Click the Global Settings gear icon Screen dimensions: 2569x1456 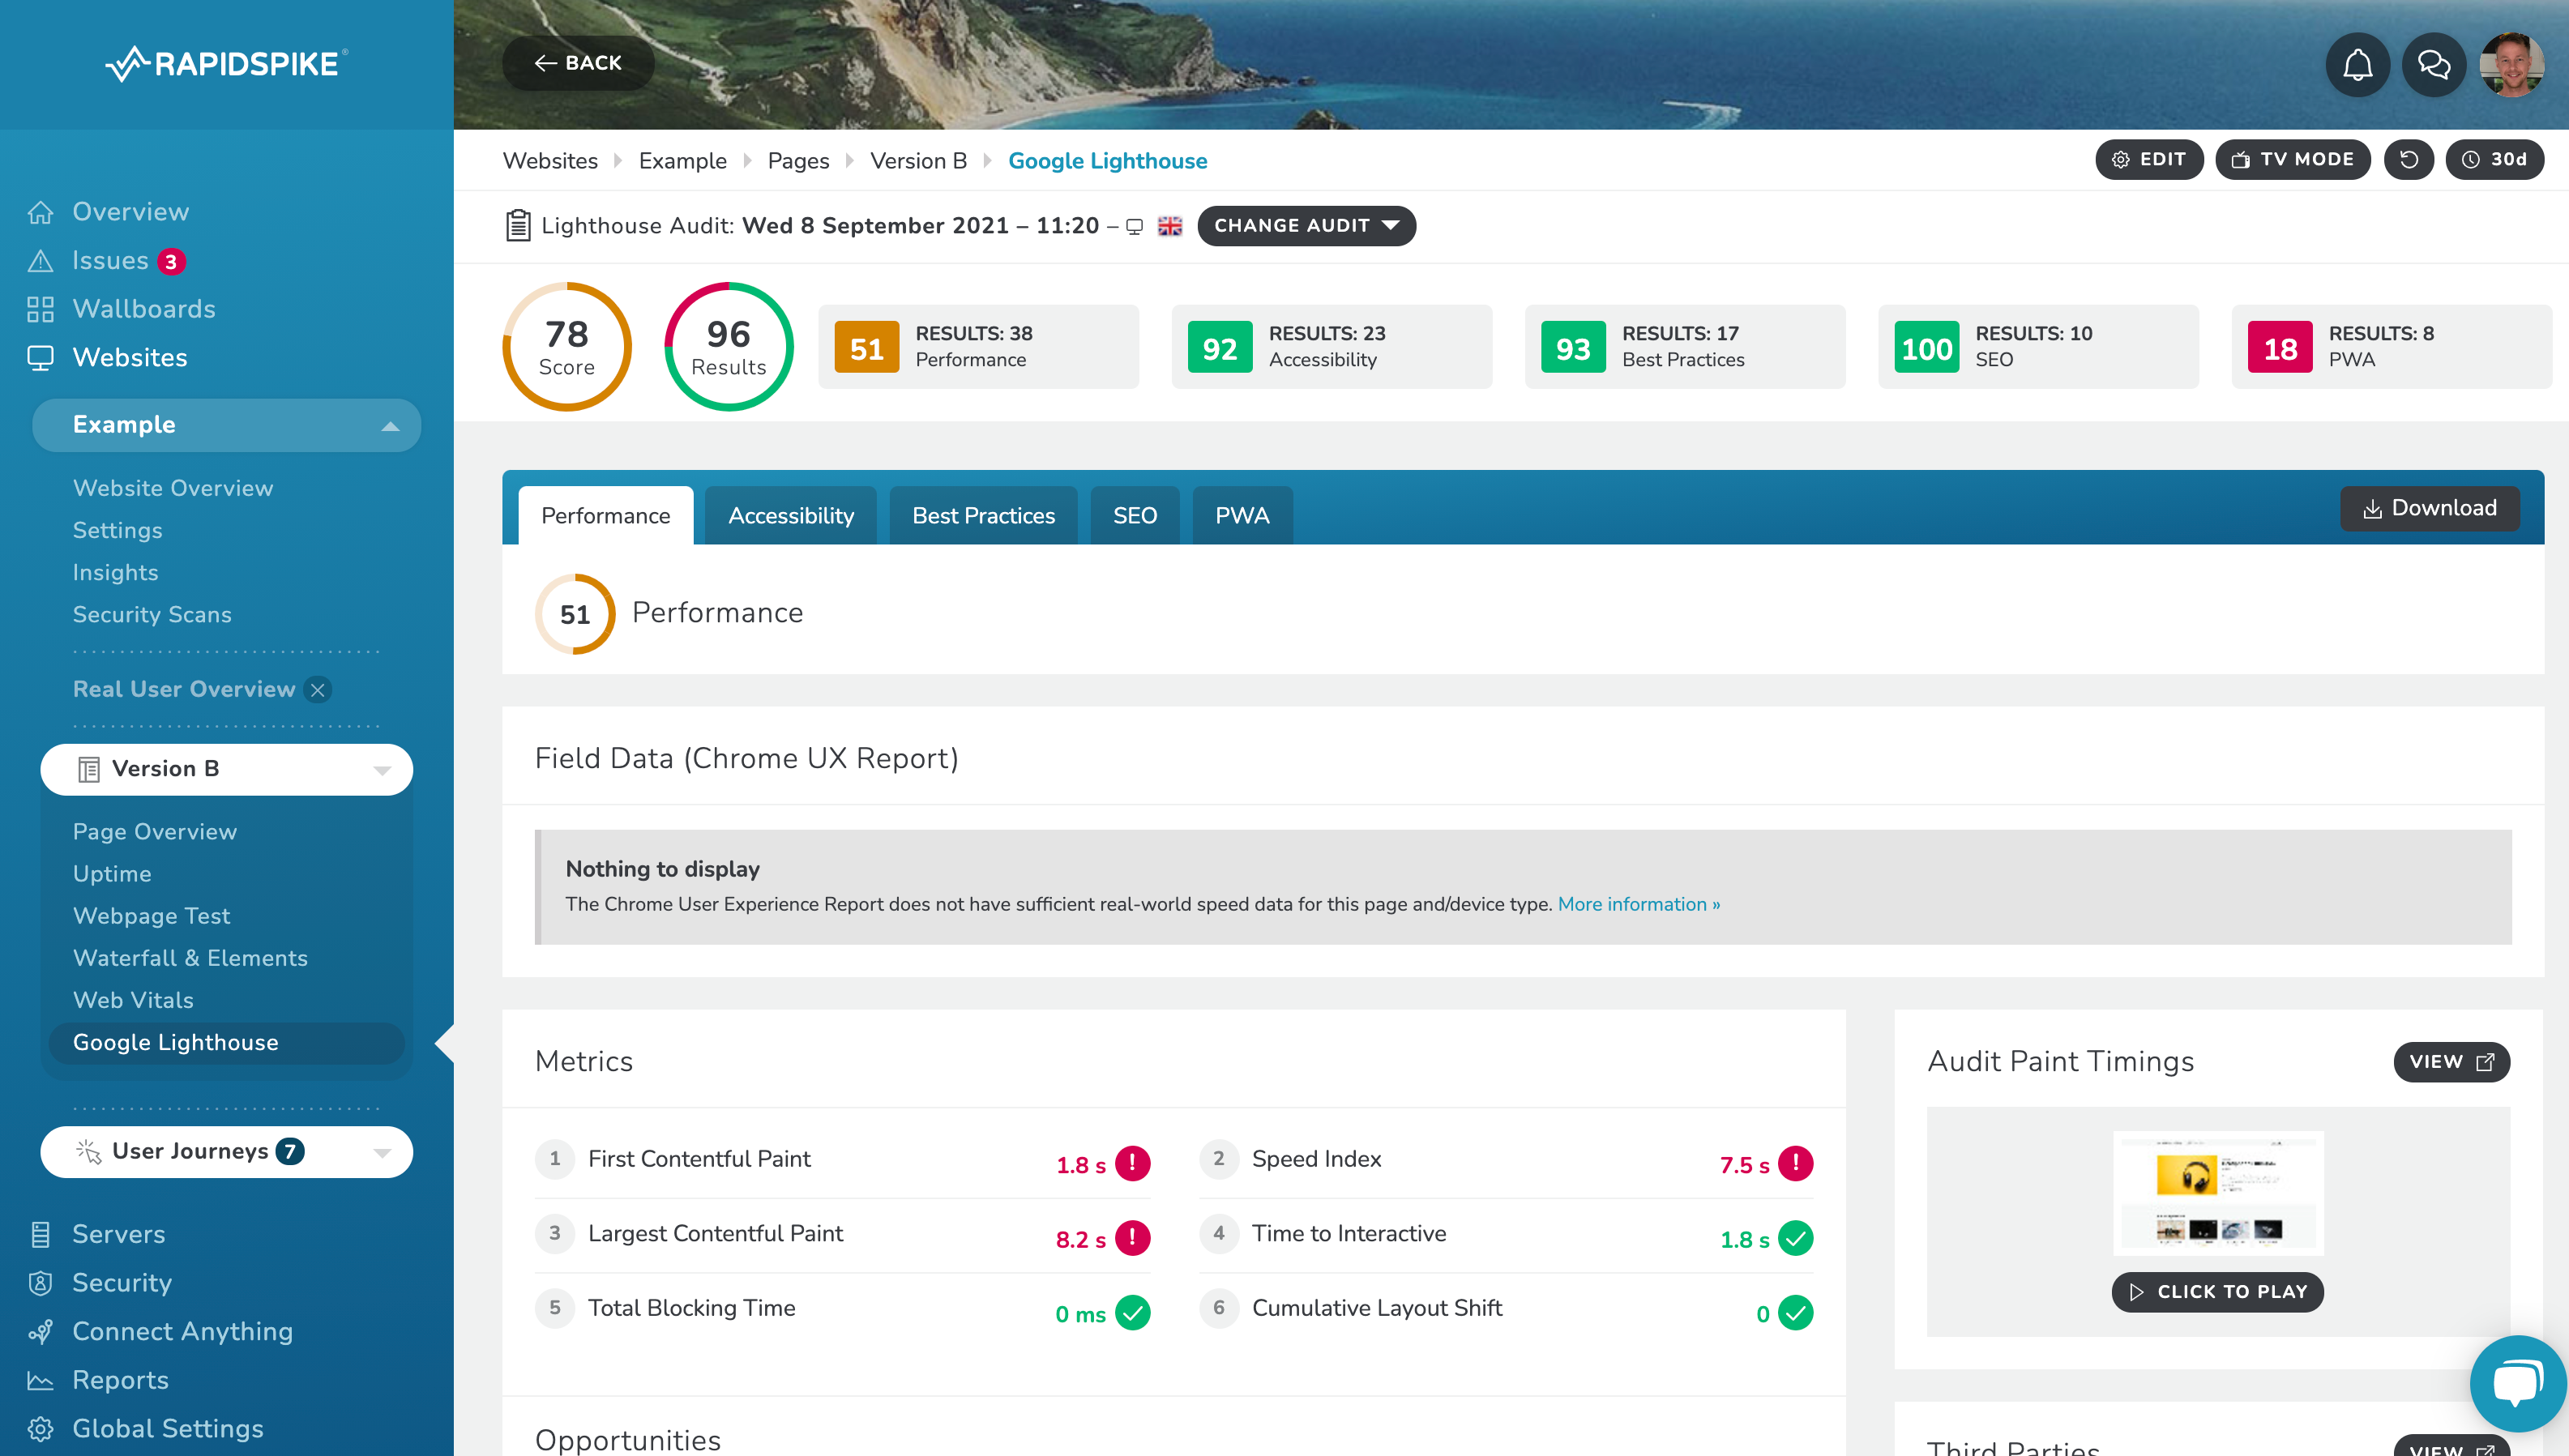[40, 1429]
